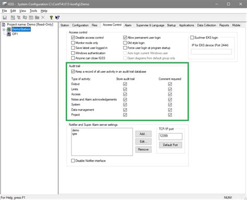Select the OP1 tree item
The image size is (247, 200).
pos(15,34)
